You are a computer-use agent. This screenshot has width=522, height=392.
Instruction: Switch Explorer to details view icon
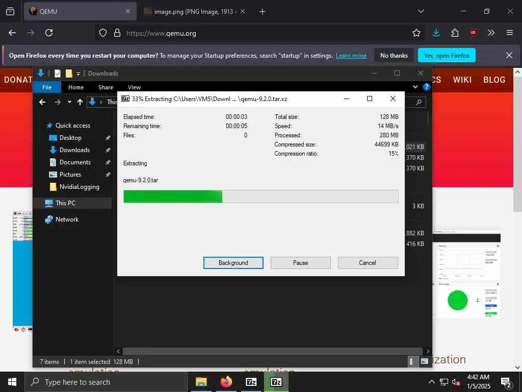(411, 361)
